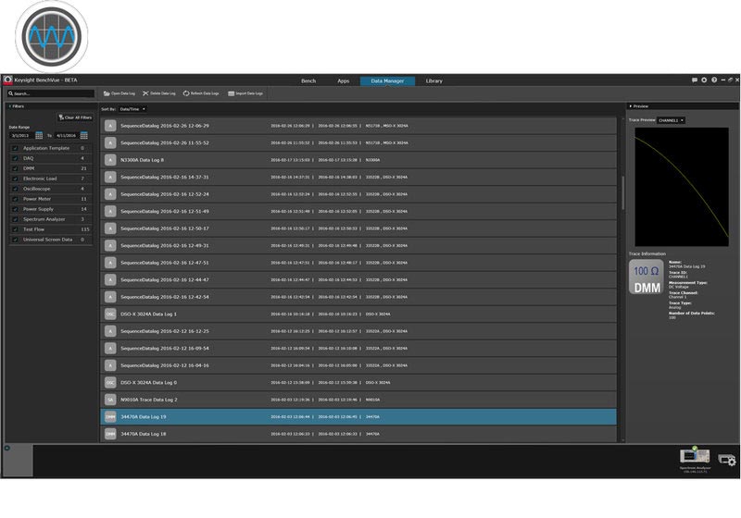Viewport: 741px width, 518px height.
Task: Click SA icon of N9010A Trace Data Log 2
Action: 110,400
